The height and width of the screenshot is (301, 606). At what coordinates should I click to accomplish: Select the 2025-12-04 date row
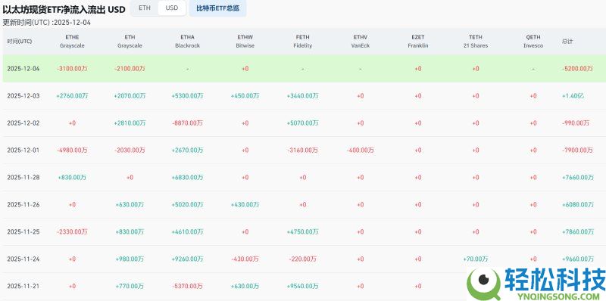point(305,68)
